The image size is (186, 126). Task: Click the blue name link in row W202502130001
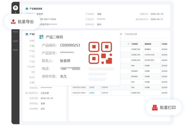tap(92, 93)
